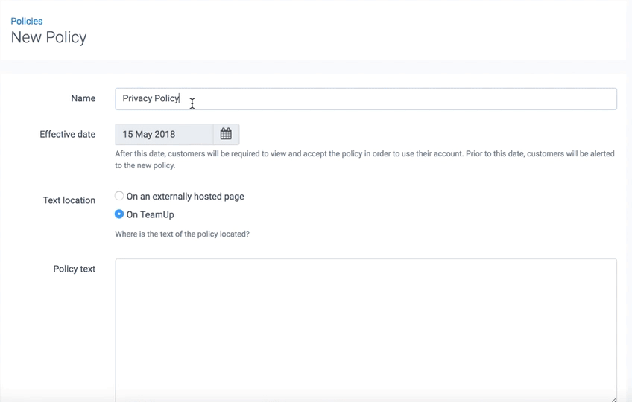Click the 'On TeamUp' option label text
Screen dimensions: 632x402
[150, 215]
